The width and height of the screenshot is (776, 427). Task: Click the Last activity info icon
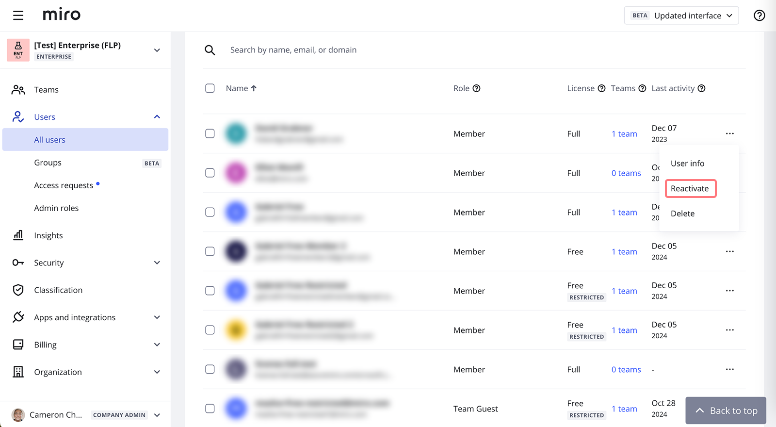pos(701,88)
